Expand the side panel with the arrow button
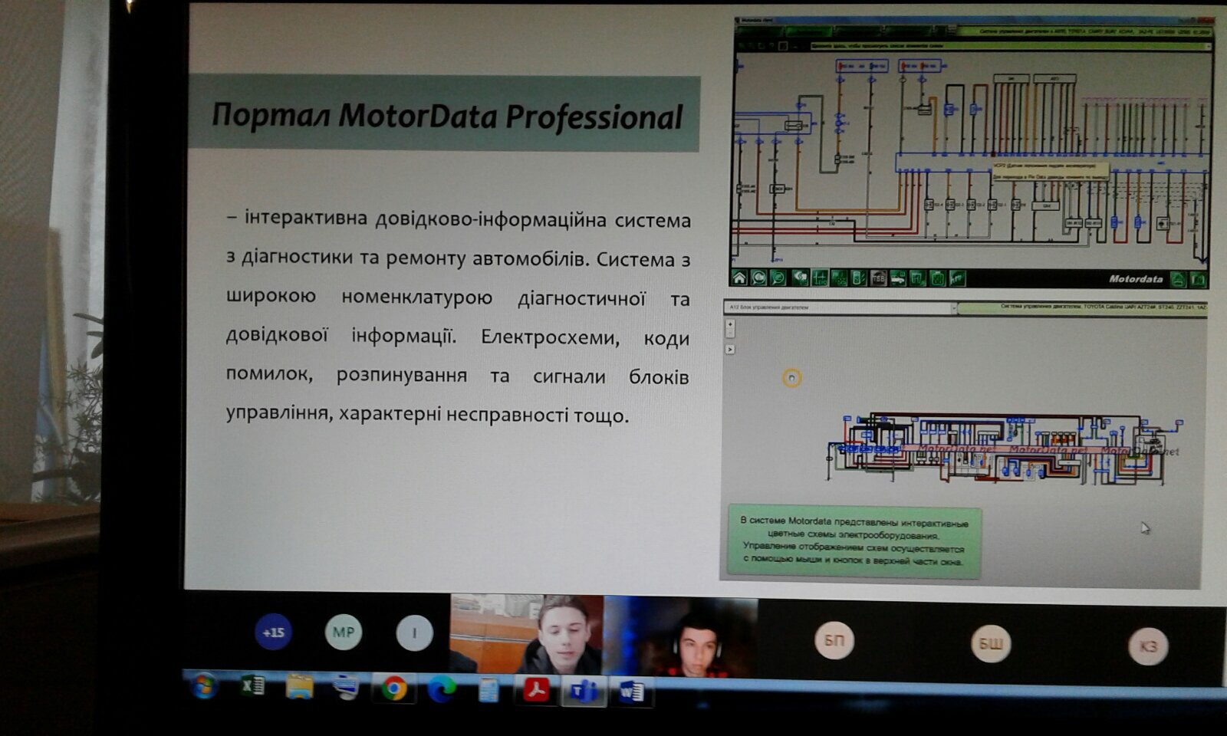 (x=730, y=350)
